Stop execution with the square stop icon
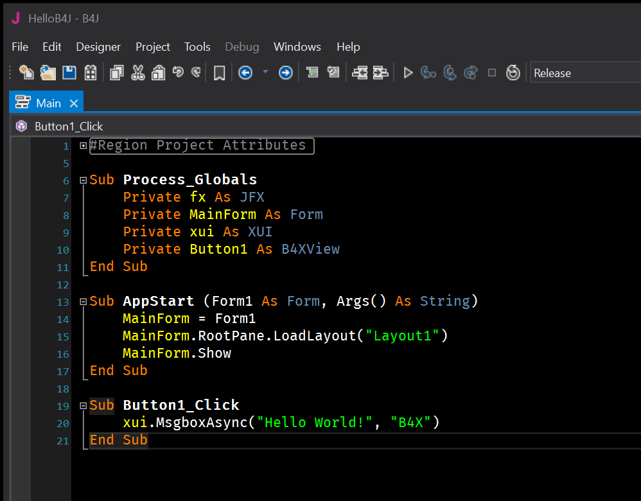Viewport: 641px width, 501px height. click(492, 73)
